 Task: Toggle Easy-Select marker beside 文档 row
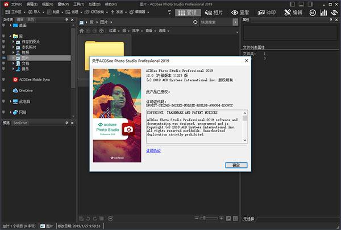(3, 63)
